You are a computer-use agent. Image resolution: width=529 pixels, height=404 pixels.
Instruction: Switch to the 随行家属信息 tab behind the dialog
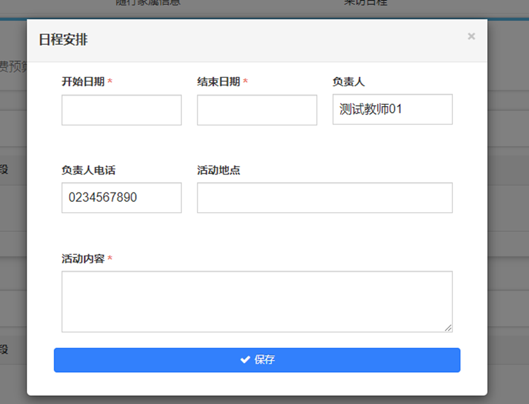(148, 2)
